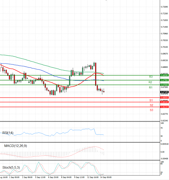
Task: Click the 0.004518 MACD scale value
Action: coord(164,144)
